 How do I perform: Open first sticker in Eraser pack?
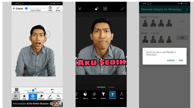pyautogui.click(x=145, y=23)
